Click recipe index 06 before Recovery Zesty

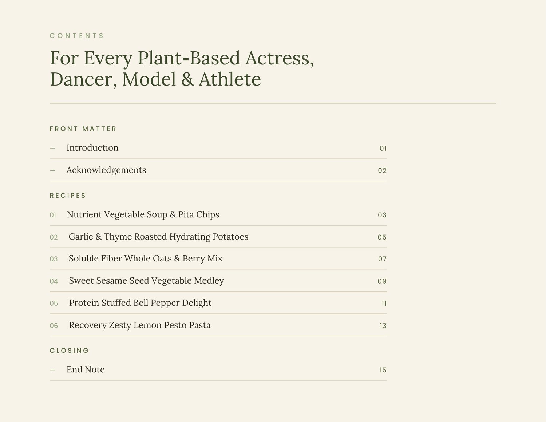point(54,326)
